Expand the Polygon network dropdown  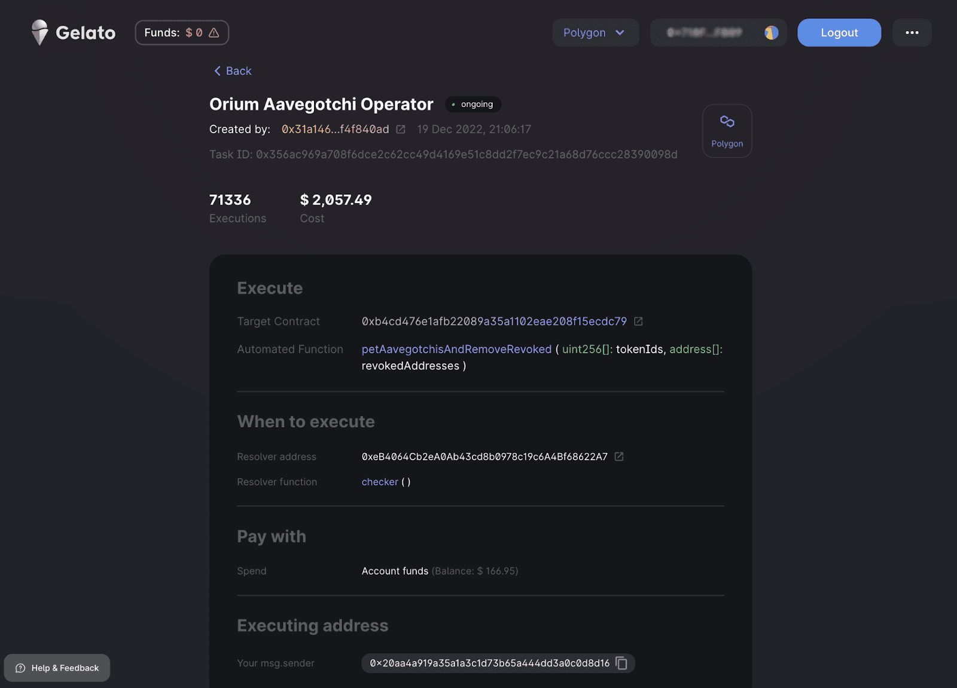[595, 33]
